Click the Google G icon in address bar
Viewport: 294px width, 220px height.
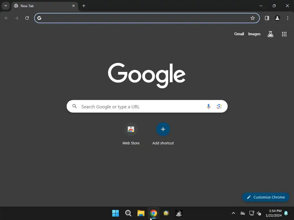coord(39,18)
